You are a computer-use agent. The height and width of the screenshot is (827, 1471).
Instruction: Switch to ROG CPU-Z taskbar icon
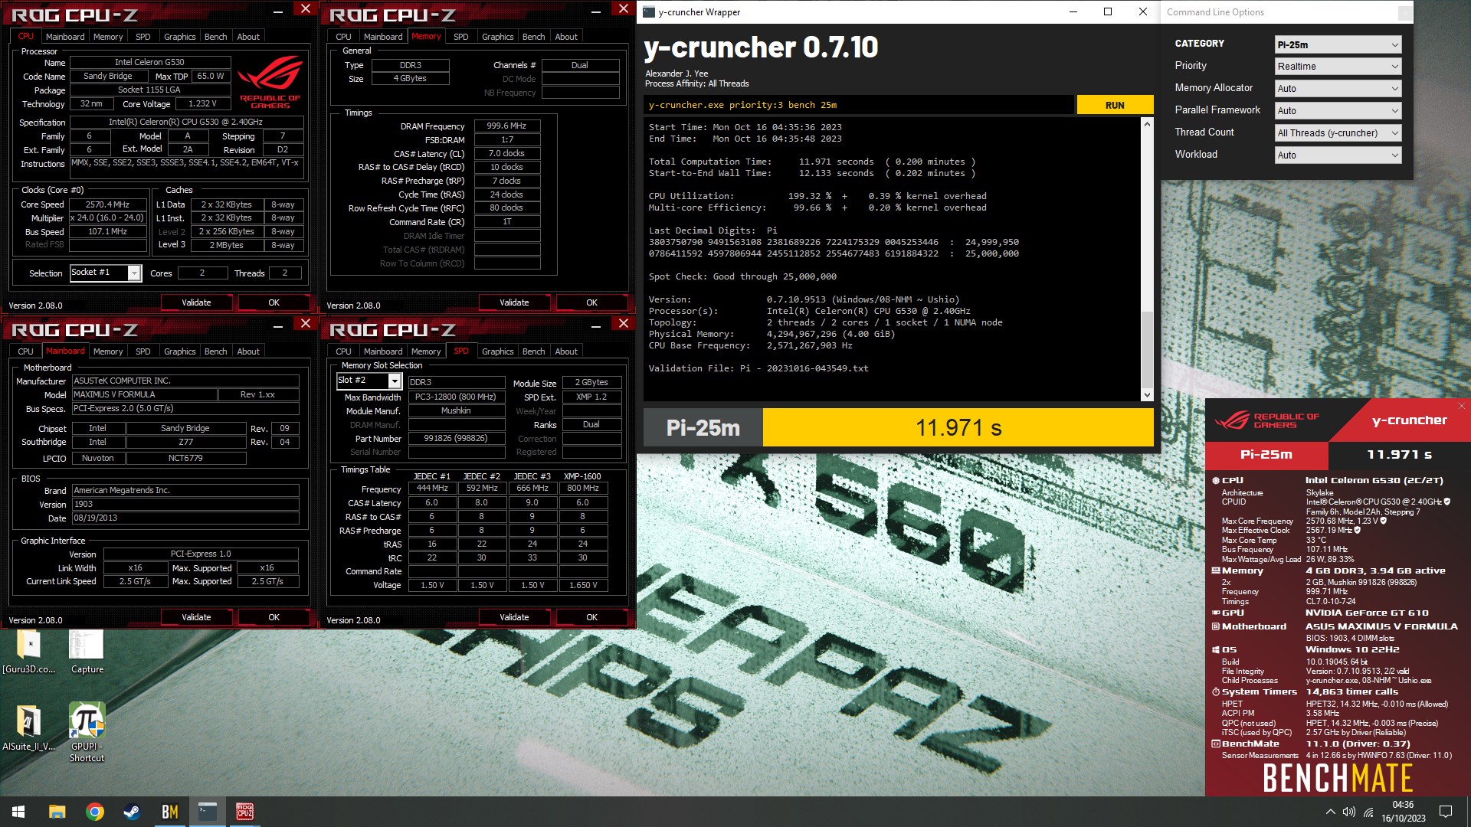coord(244,812)
